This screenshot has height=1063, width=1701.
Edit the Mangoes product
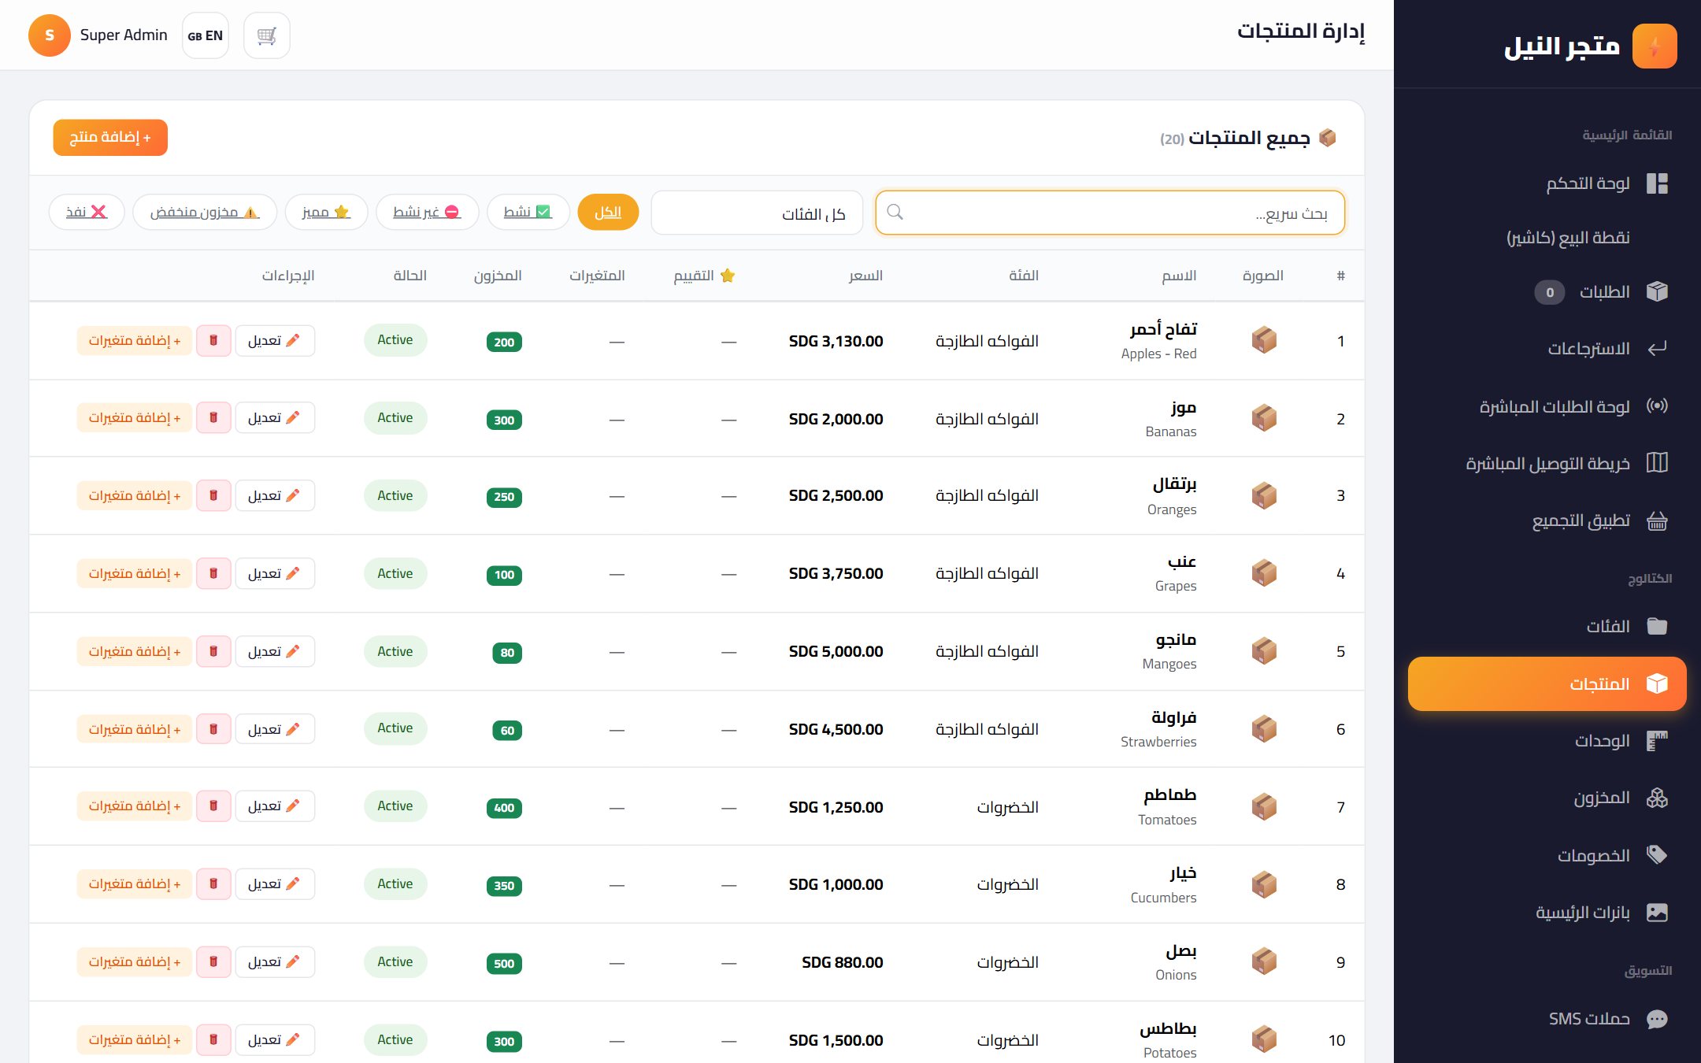[275, 652]
